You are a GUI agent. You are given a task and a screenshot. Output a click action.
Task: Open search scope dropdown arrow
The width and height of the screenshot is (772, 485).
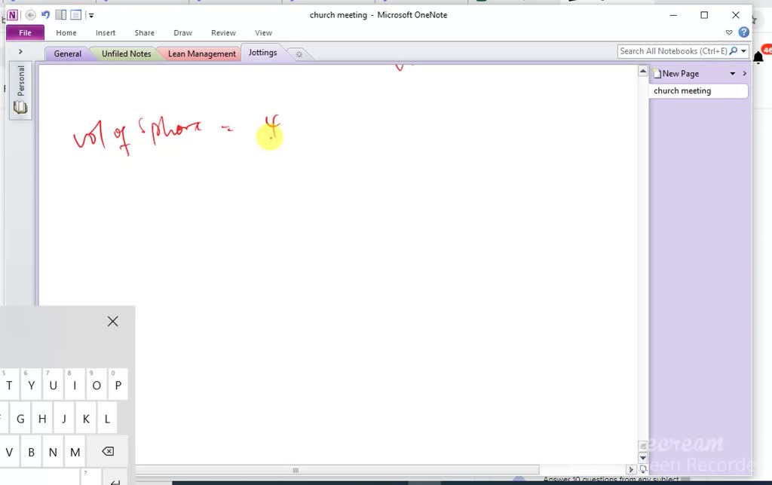[x=744, y=51]
